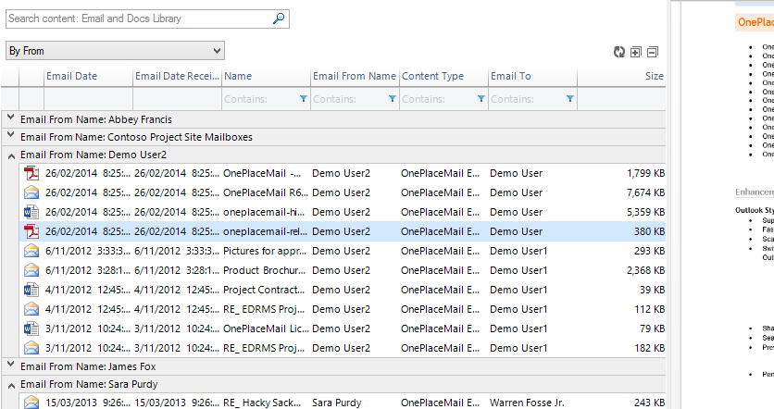The width and height of the screenshot is (774, 409).
Task: Collapse the Demo User2 group
Action: coord(10,155)
